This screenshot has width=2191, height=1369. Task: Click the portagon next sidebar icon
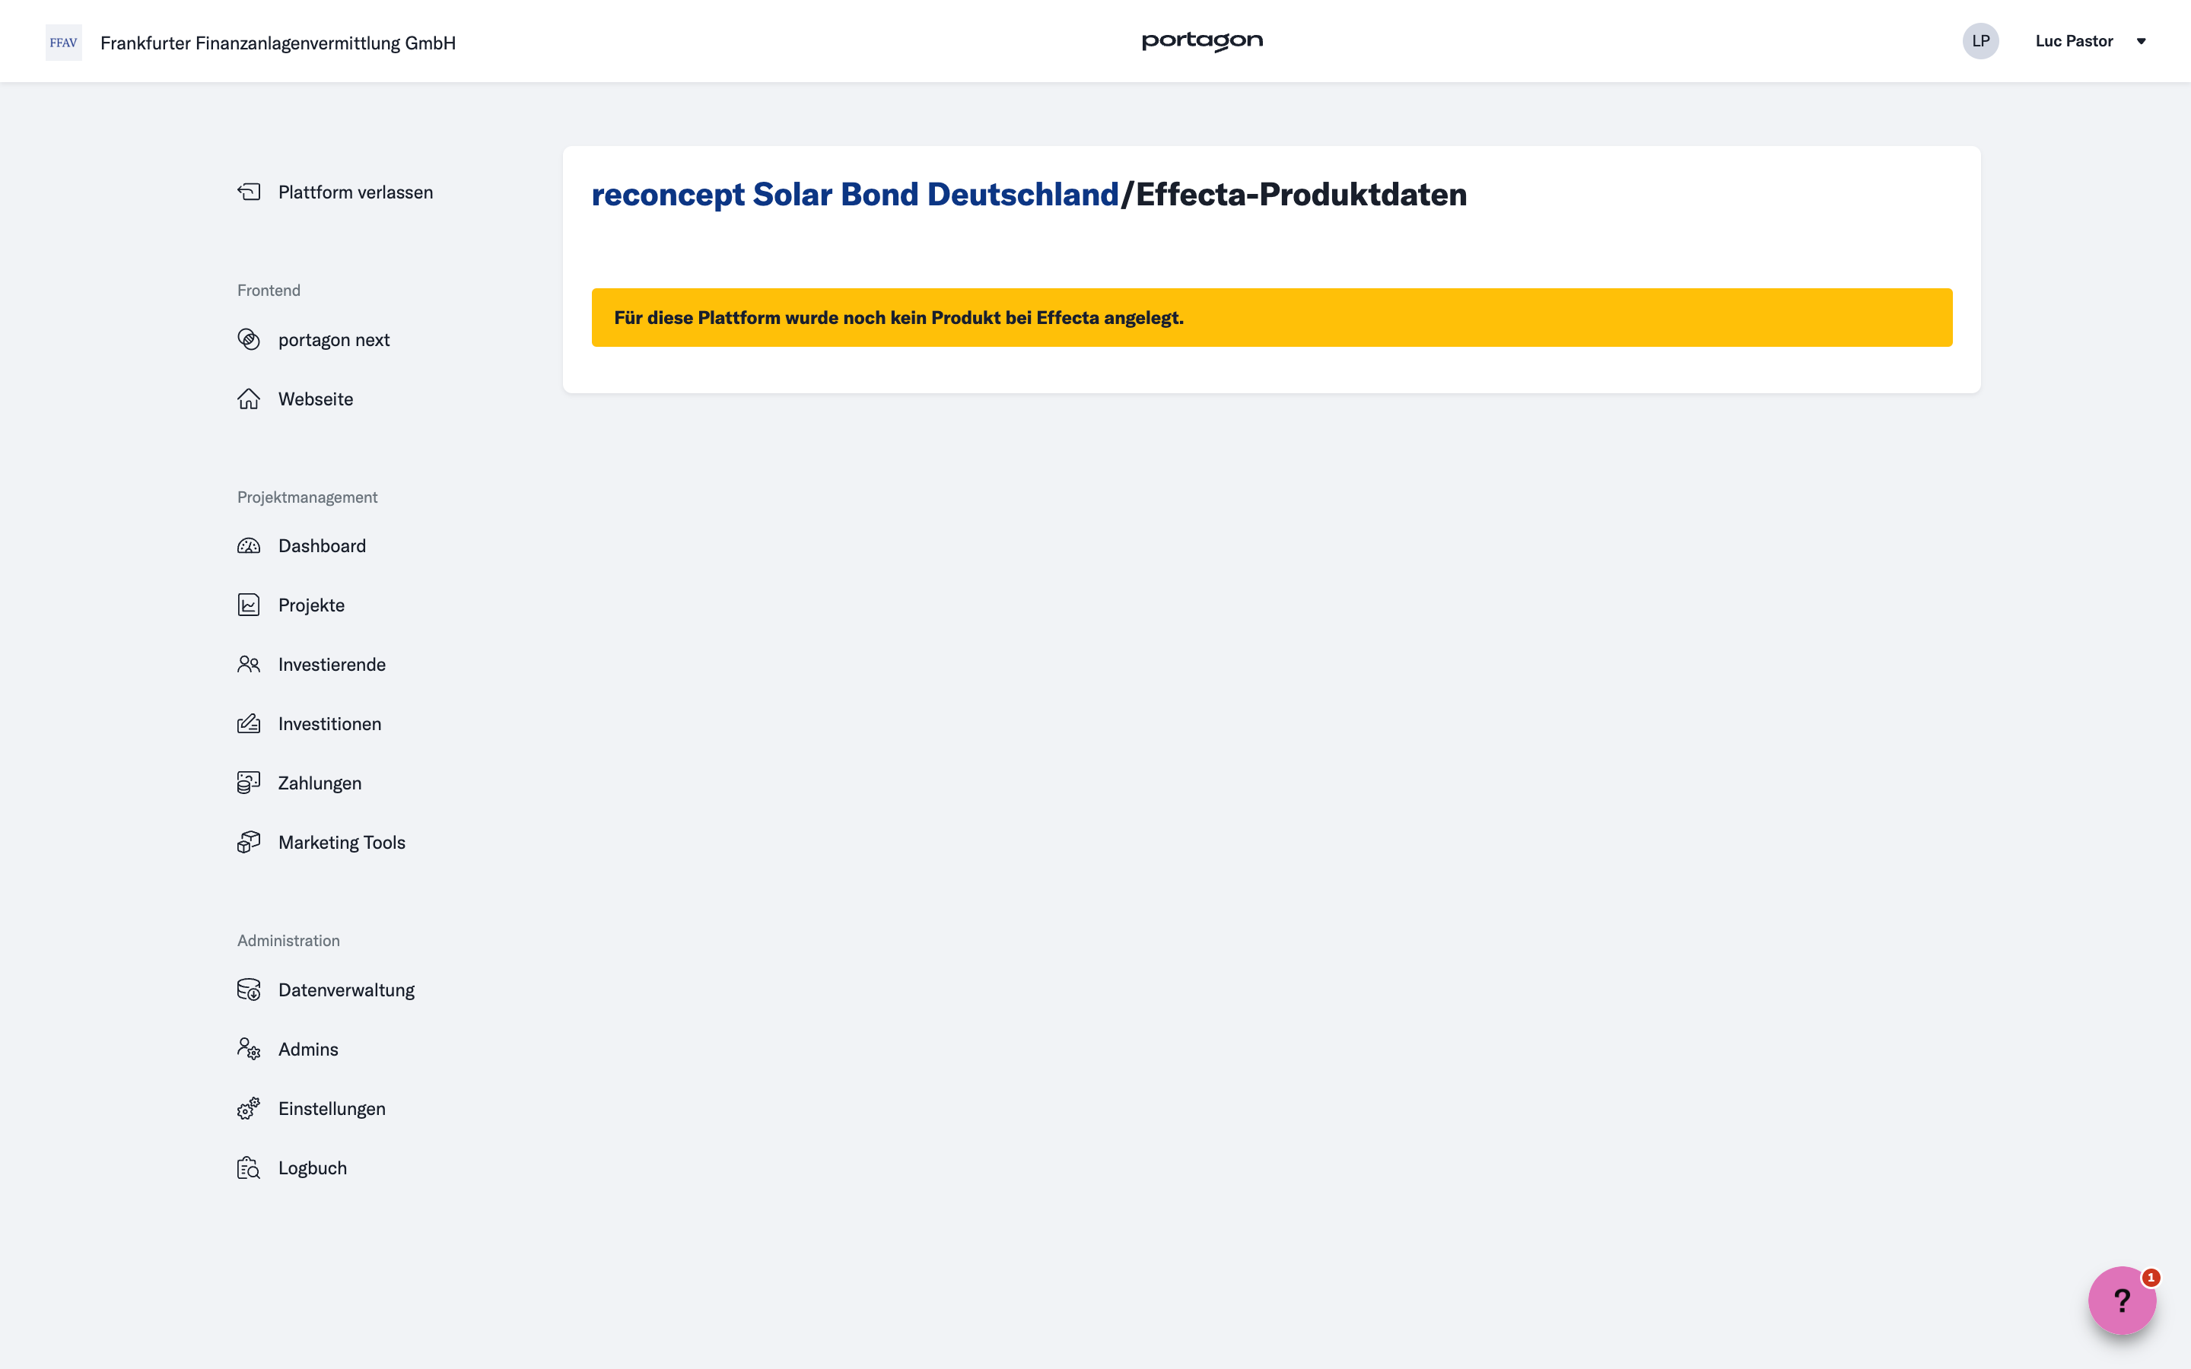pyautogui.click(x=249, y=339)
